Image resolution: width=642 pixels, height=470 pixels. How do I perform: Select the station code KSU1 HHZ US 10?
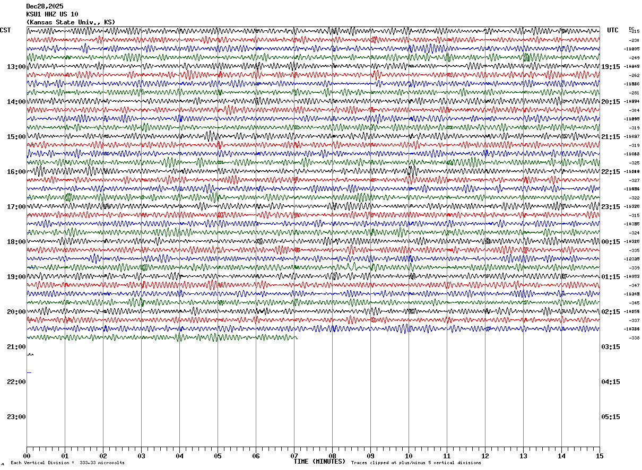(52, 14)
